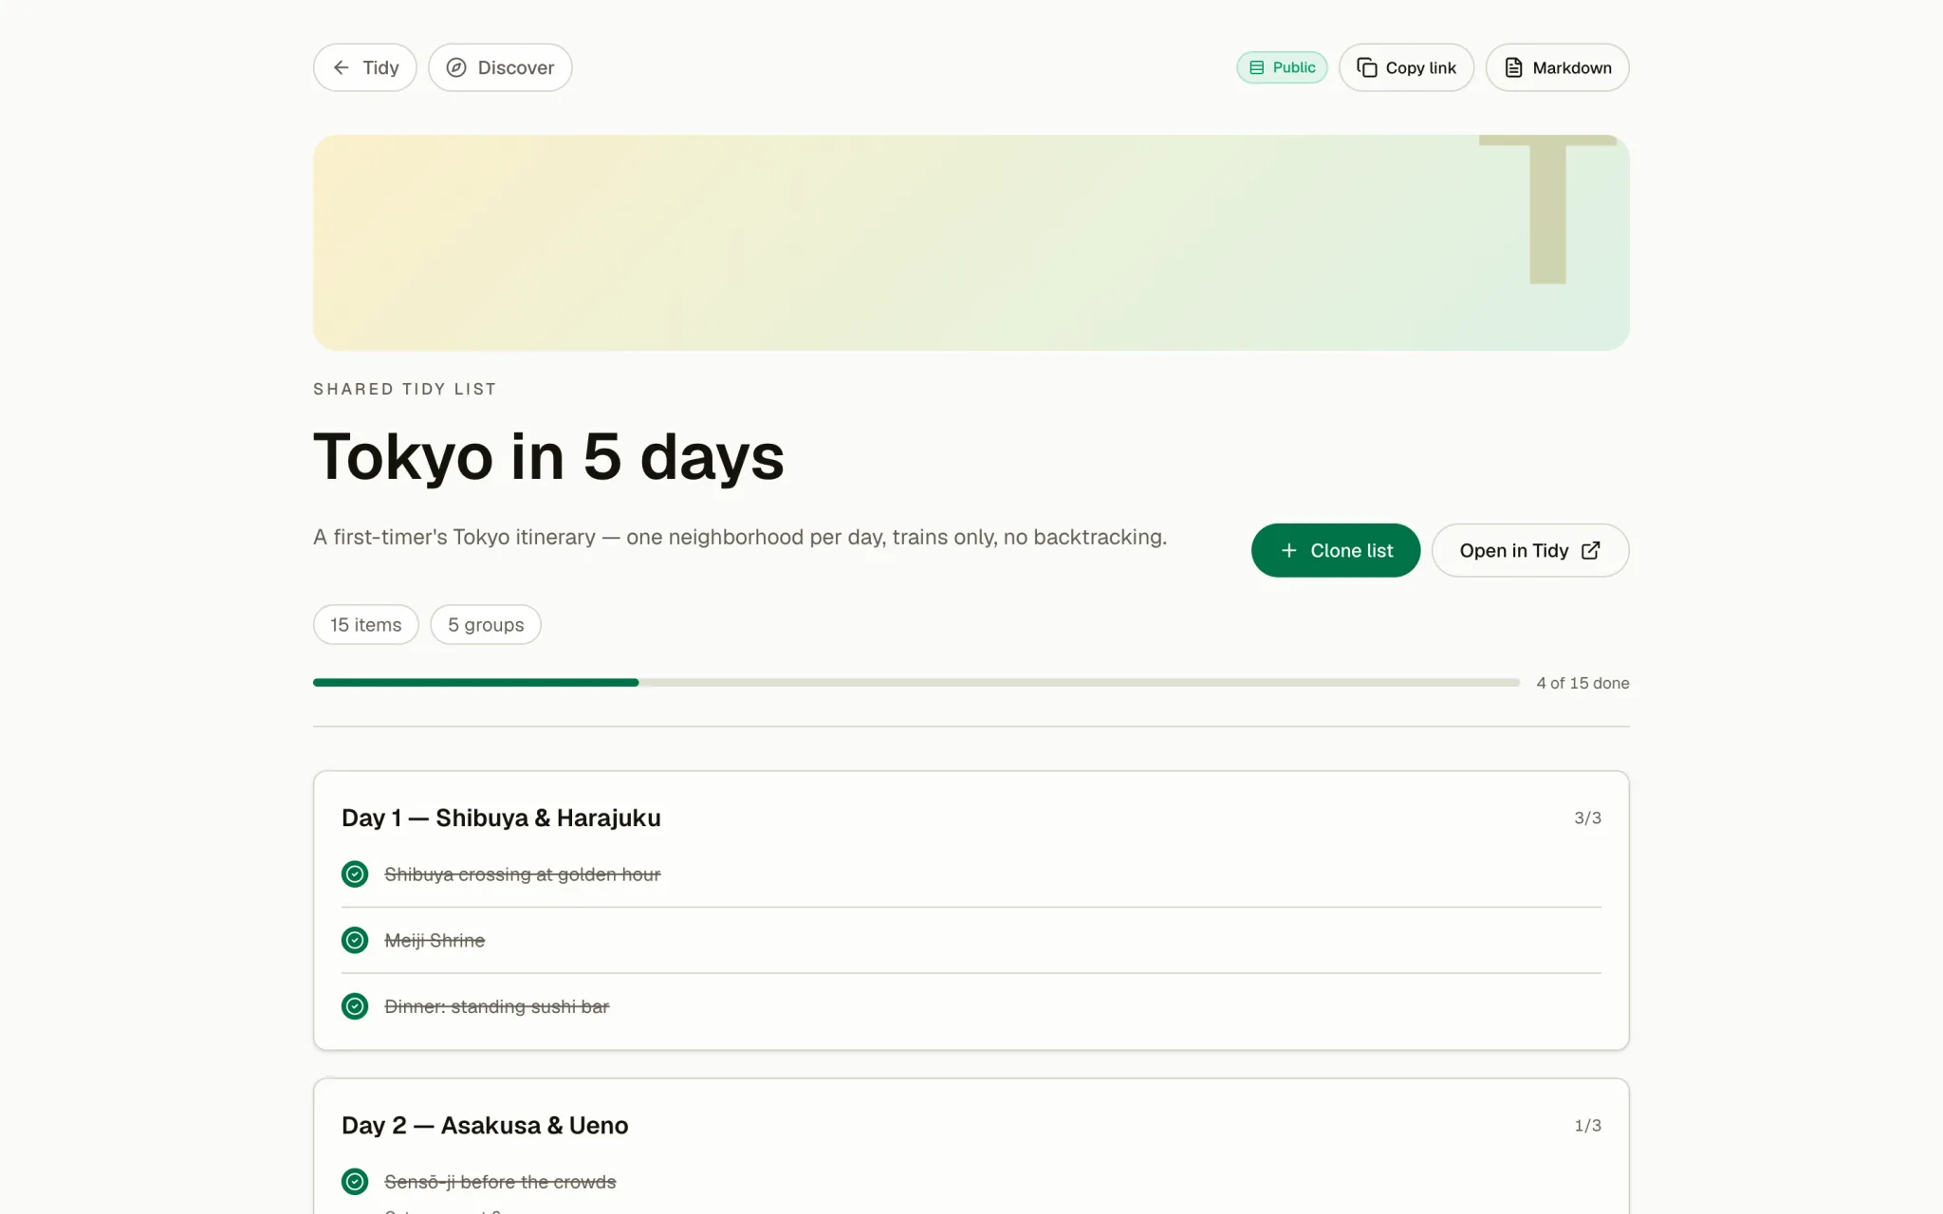Image resolution: width=1943 pixels, height=1214 pixels.
Task: Click the compass icon in Discover
Action: [456, 67]
